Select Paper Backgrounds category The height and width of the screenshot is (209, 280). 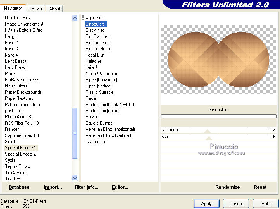click(23, 92)
